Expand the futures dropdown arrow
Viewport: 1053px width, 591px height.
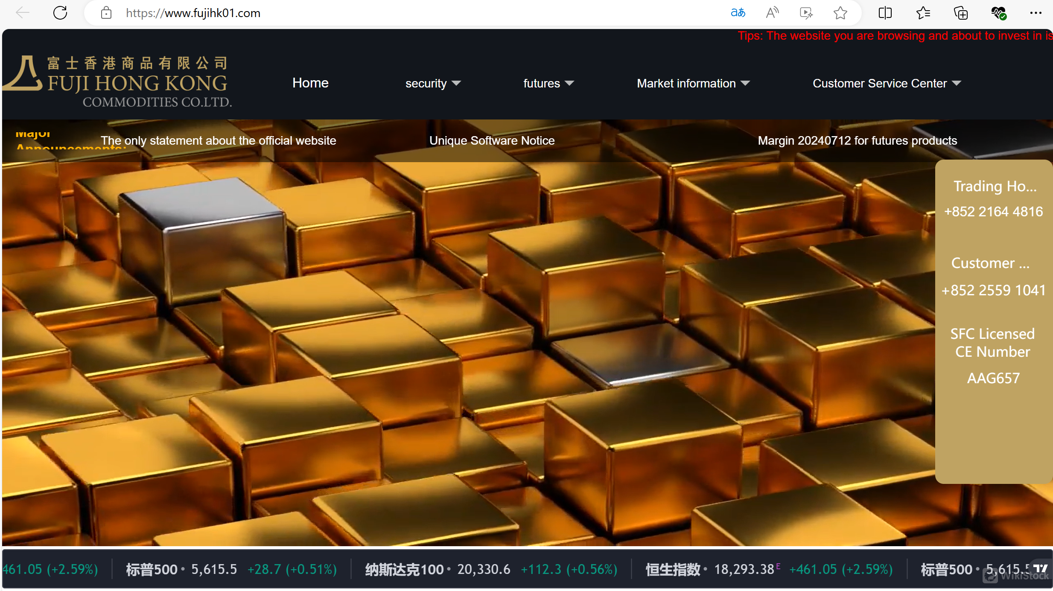(x=569, y=83)
